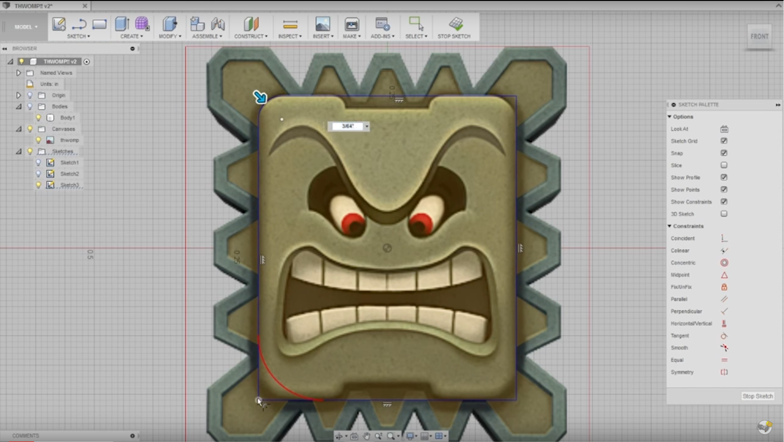Switch to the THWOMP!! v2* document tab

click(x=45, y=6)
